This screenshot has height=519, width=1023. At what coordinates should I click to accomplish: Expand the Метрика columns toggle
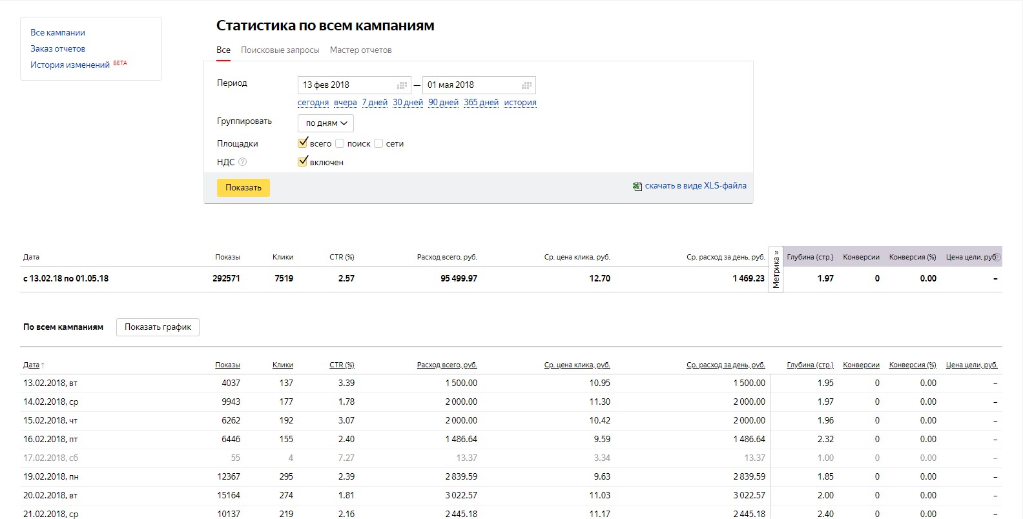click(x=776, y=270)
